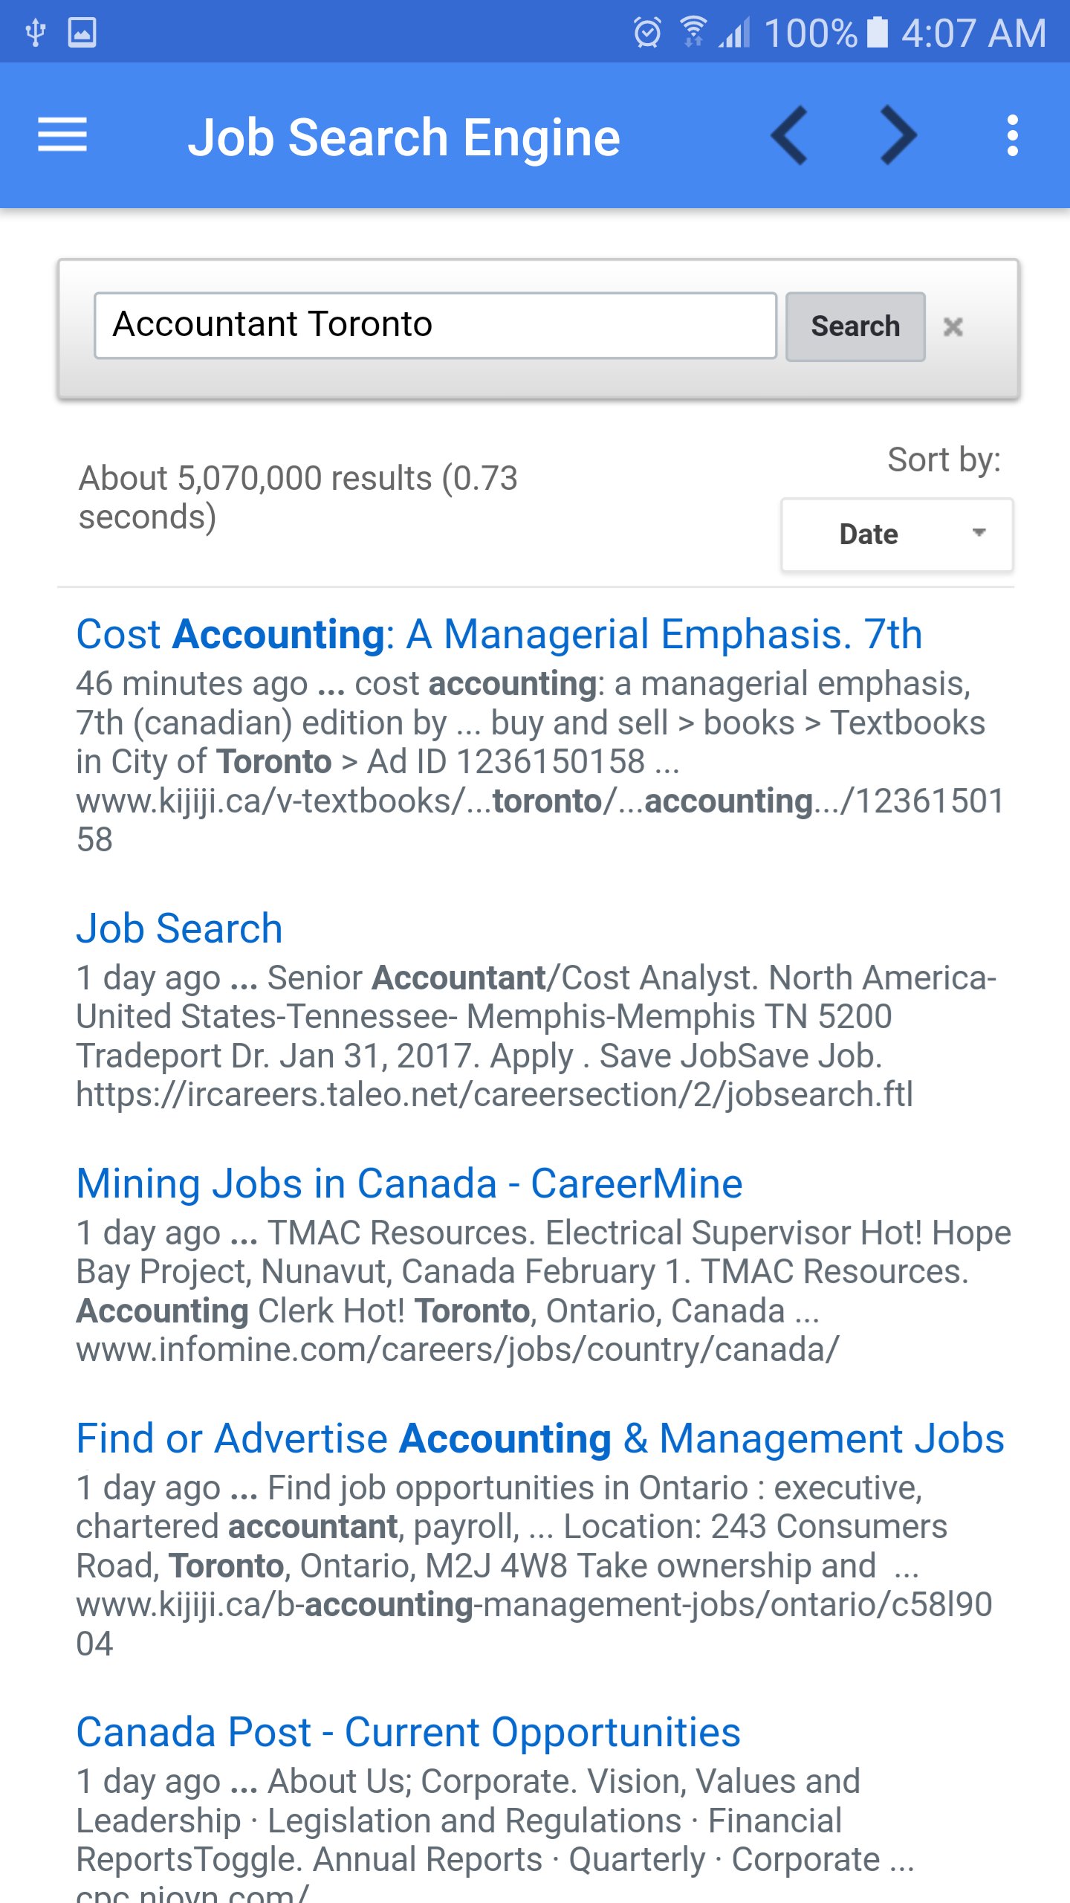Image resolution: width=1070 pixels, height=1903 pixels.
Task: Tap the picture notification icon
Action: 82,33
